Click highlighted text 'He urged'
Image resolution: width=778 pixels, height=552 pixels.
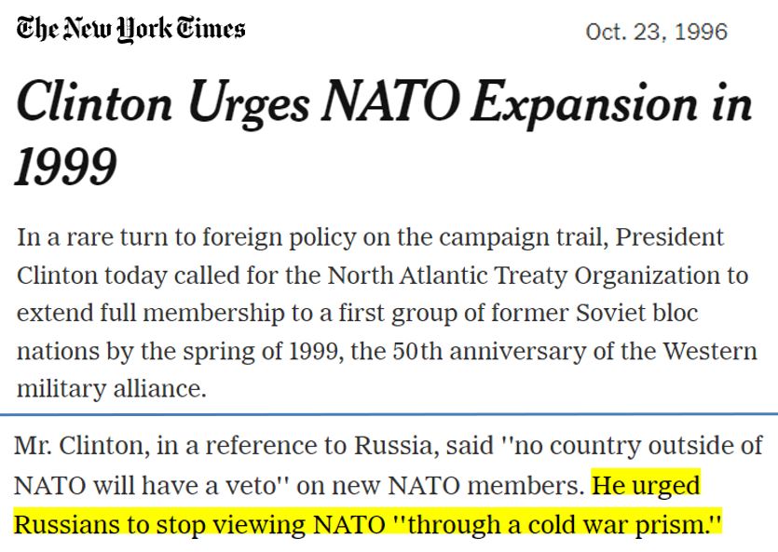point(646,486)
